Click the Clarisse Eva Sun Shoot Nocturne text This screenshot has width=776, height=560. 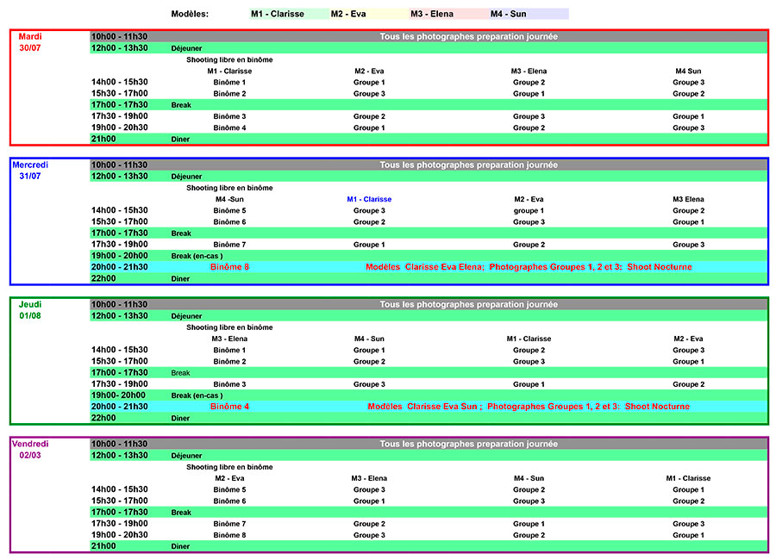(x=528, y=407)
